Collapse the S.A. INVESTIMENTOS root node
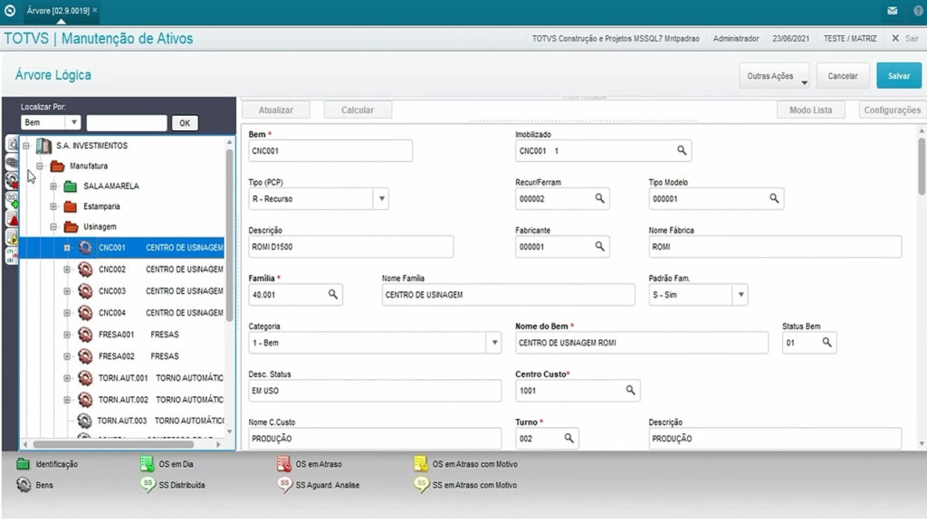Screen dimensions: 927x521 pos(26,146)
